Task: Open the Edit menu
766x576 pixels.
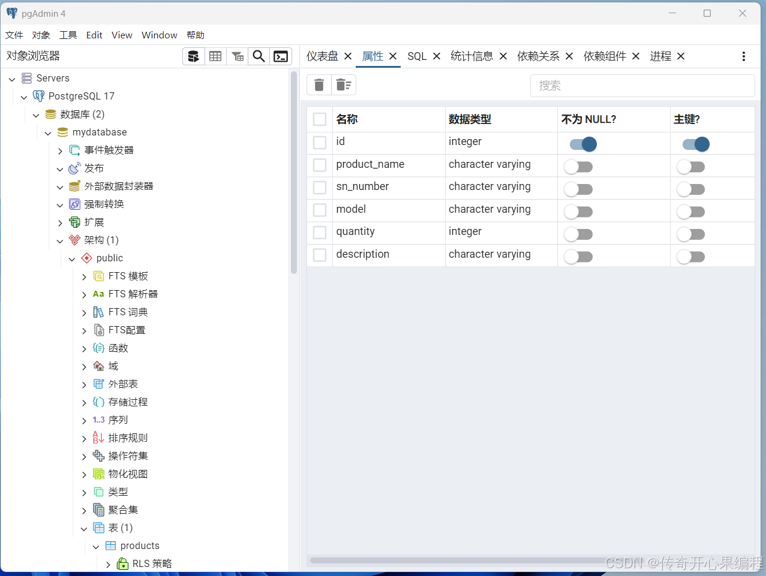Action: pyautogui.click(x=94, y=35)
